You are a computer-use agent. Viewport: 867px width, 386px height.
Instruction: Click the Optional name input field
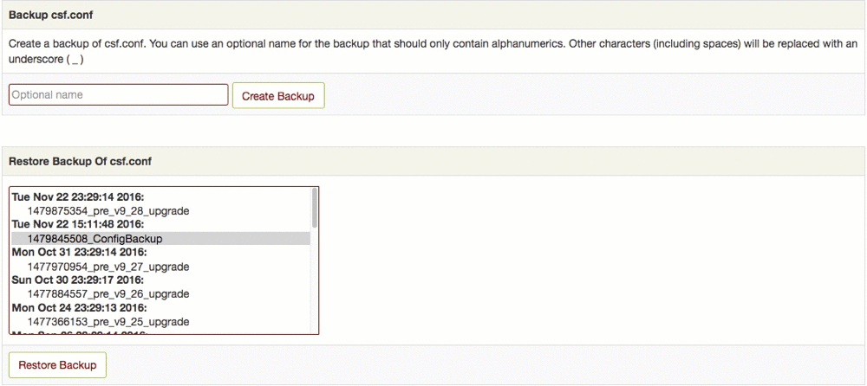[x=118, y=95]
